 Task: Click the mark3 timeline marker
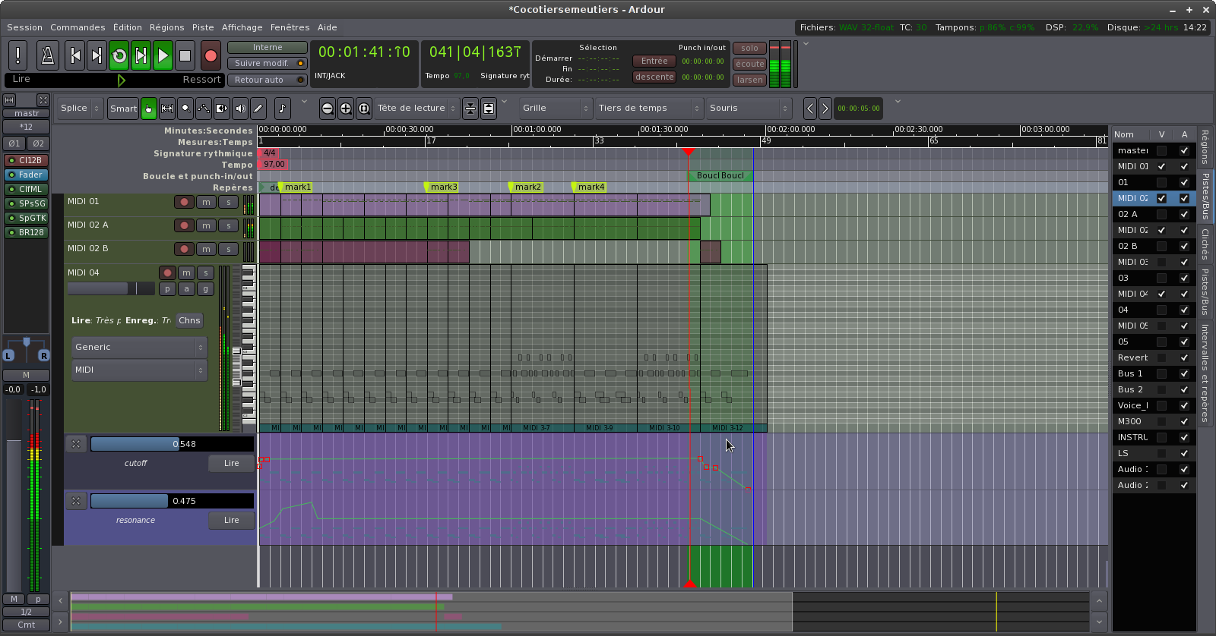(442, 187)
